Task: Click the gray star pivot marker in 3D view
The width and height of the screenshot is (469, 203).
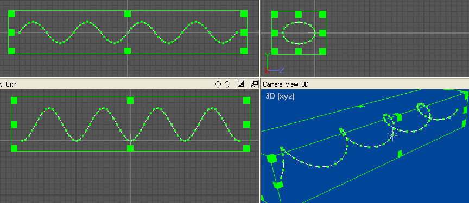Action: [x=392, y=135]
